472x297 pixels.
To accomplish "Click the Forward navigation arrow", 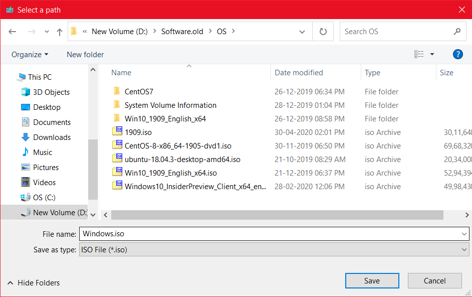I will coord(32,32).
